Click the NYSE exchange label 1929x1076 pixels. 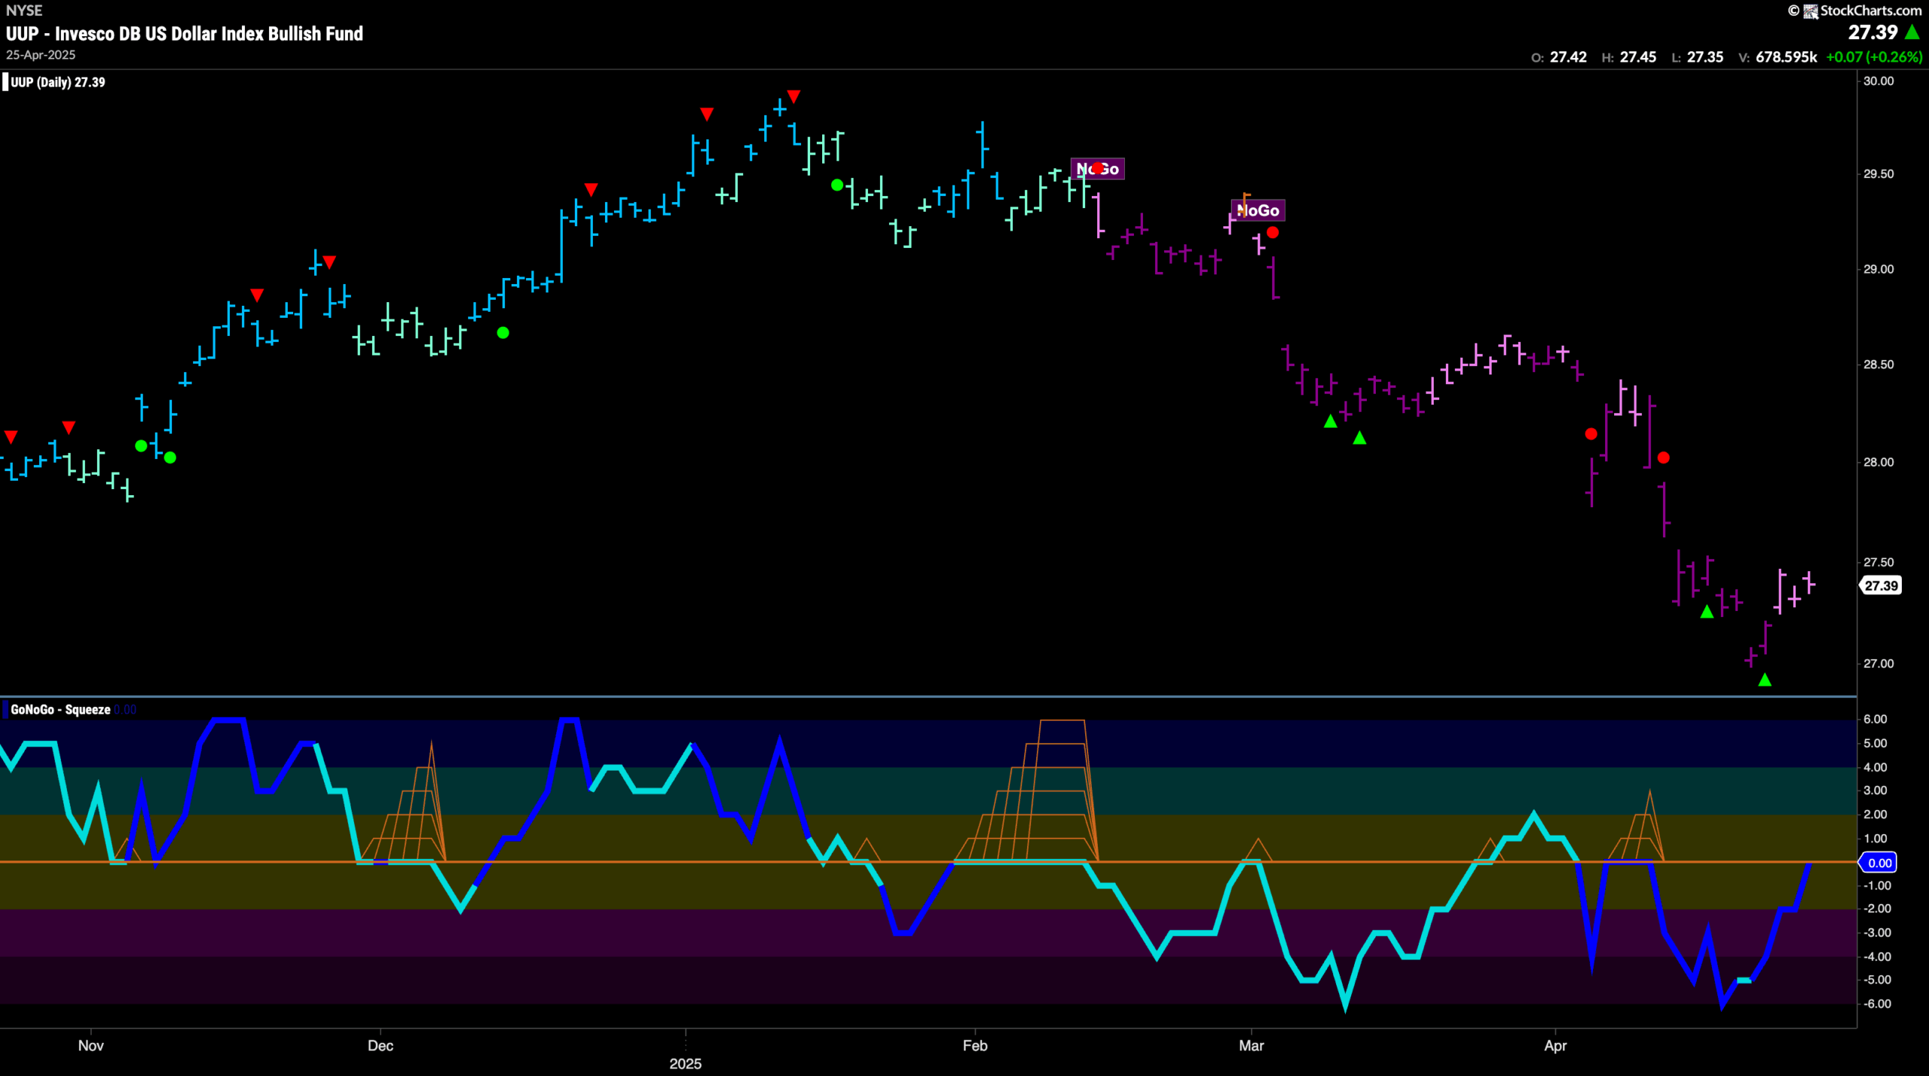click(24, 11)
